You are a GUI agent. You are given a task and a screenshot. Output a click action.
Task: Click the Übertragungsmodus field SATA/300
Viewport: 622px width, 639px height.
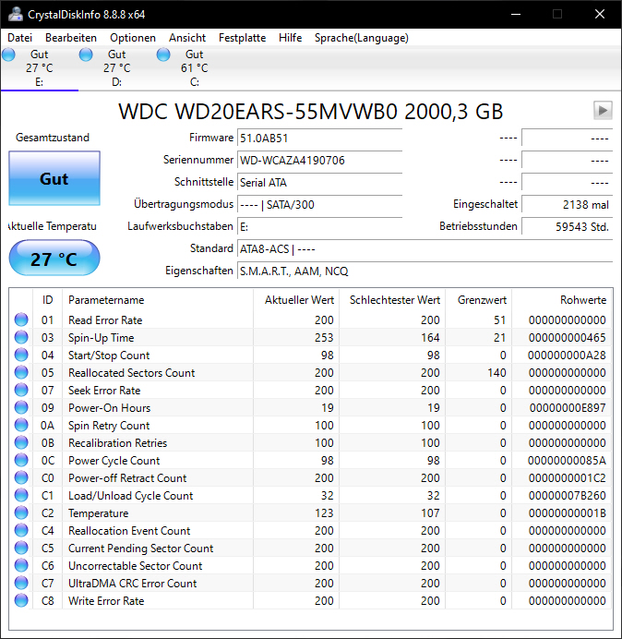(319, 204)
